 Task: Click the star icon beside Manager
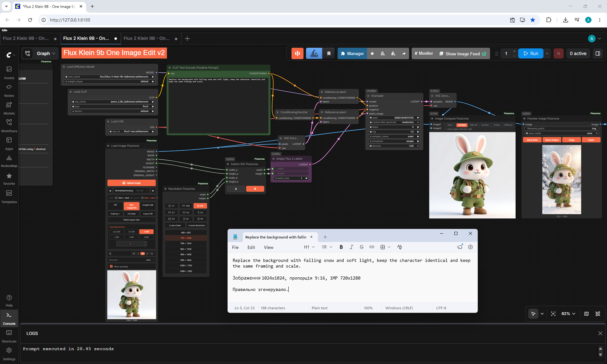pyautogui.click(x=372, y=53)
